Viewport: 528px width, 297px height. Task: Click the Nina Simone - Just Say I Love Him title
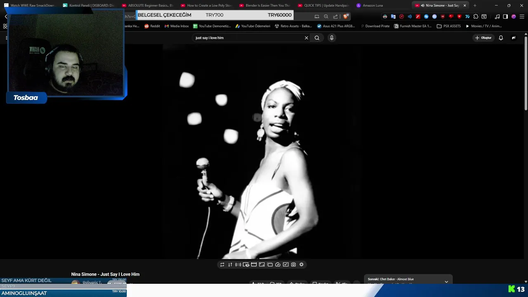tap(105, 274)
